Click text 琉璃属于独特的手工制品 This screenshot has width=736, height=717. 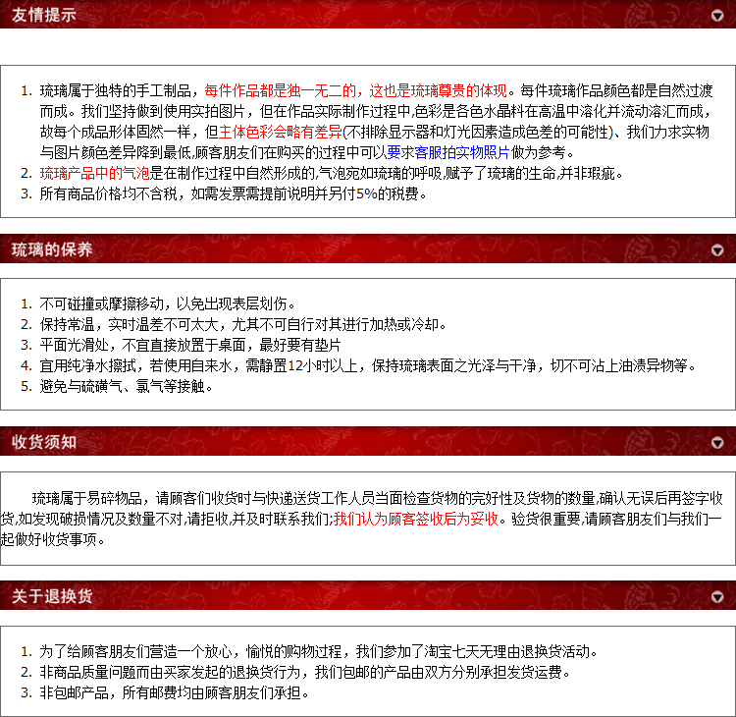115,90
